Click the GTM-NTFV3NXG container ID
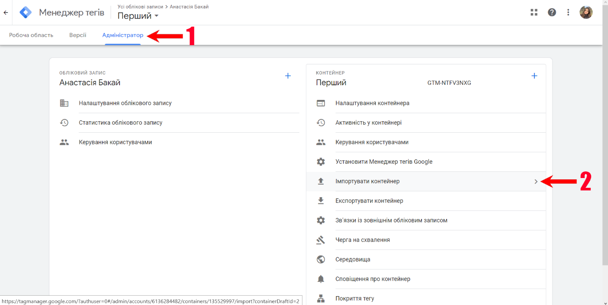Screen dimensions: 608x305 pyautogui.click(x=449, y=83)
